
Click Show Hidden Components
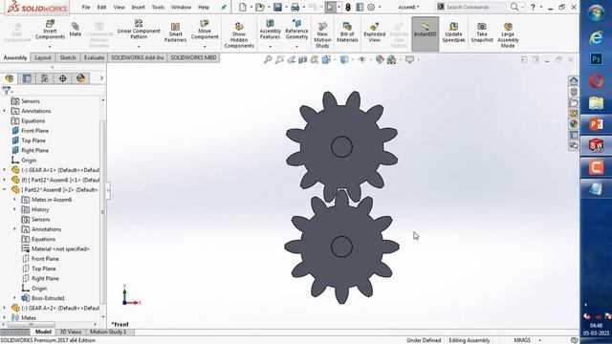239,35
